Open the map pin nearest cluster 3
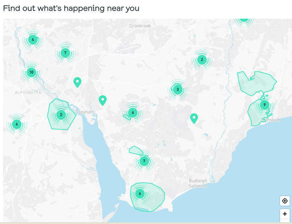Screen dimensions: 292x224 pyautogui.click(x=194, y=118)
